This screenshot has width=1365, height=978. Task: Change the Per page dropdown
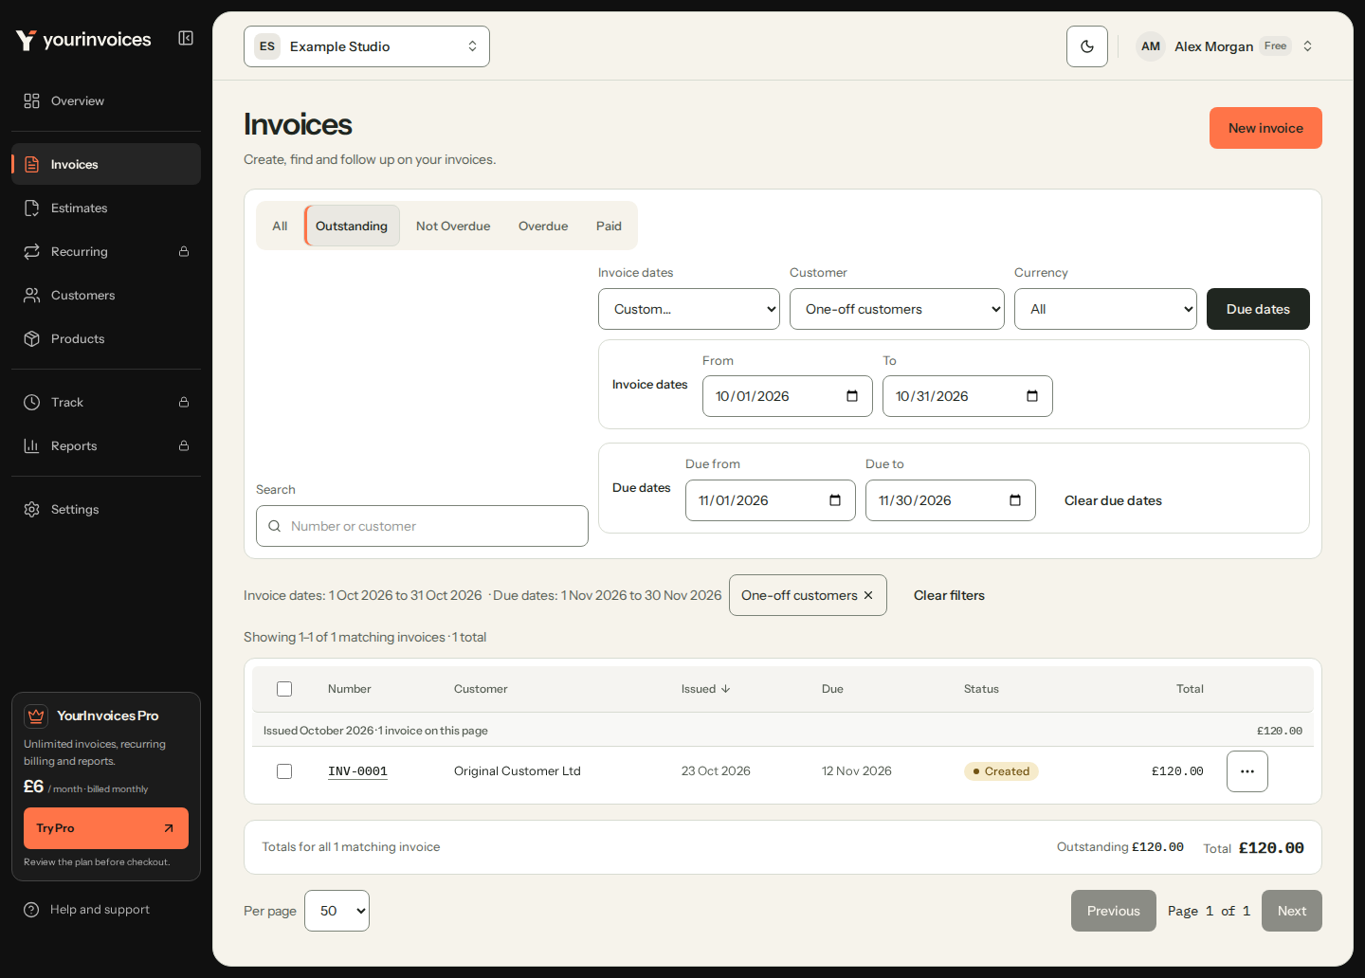click(337, 911)
